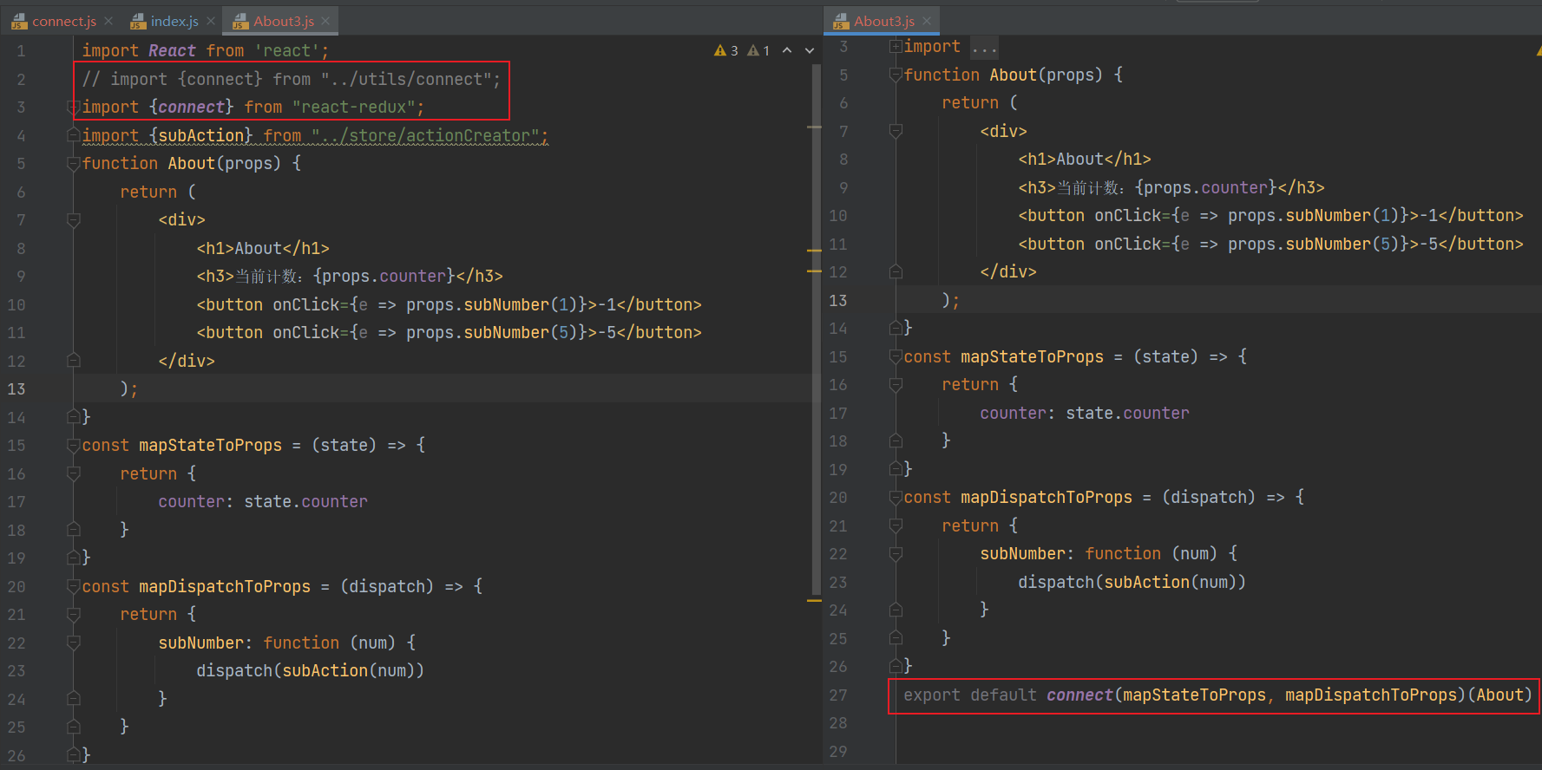Click subNumber(1) button line in left editor
Viewport: 1542px width, 770px height.
tap(449, 305)
